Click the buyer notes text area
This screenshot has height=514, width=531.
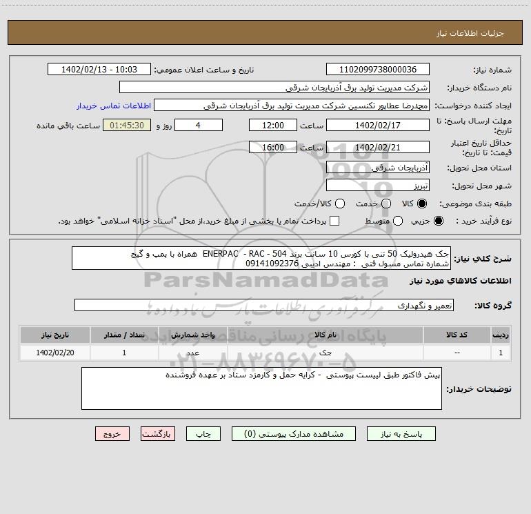tap(261, 388)
